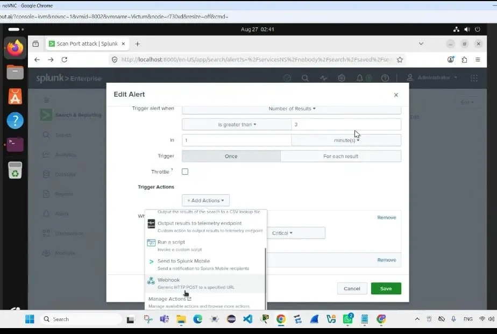Select Send to Splunk Mobile action
Viewport: 497px width, 334px height.
205,265
